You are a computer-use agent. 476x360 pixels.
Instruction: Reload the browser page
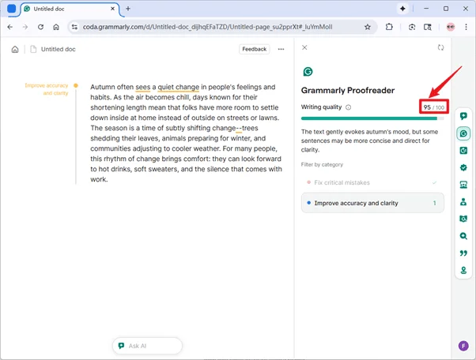40,27
